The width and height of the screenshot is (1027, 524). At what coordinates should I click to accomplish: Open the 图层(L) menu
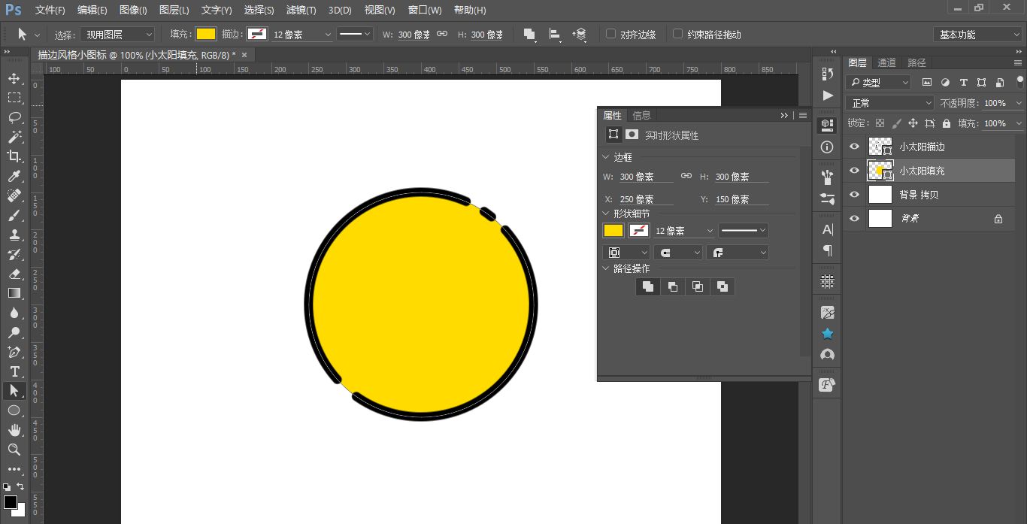174,11
